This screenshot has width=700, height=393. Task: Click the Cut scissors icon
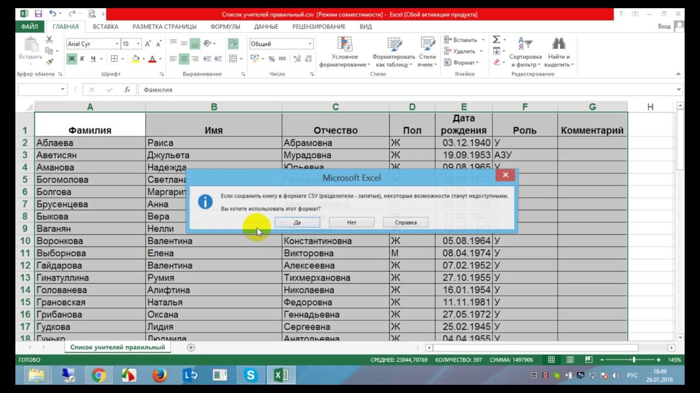[x=49, y=40]
